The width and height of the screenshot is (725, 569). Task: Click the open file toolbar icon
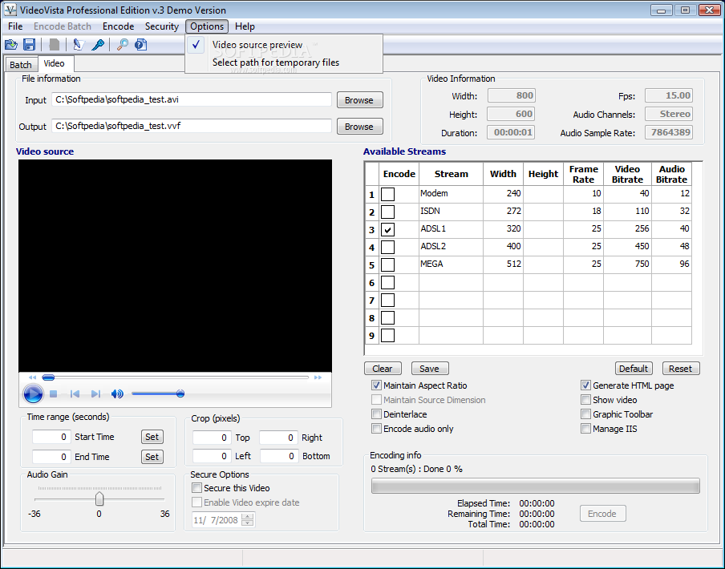11,45
